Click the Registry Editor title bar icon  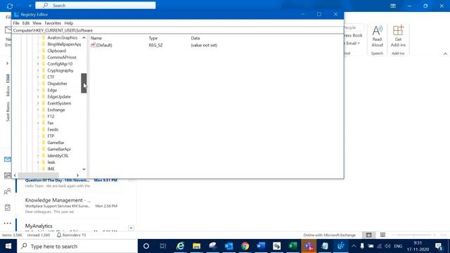click(16, 14)
